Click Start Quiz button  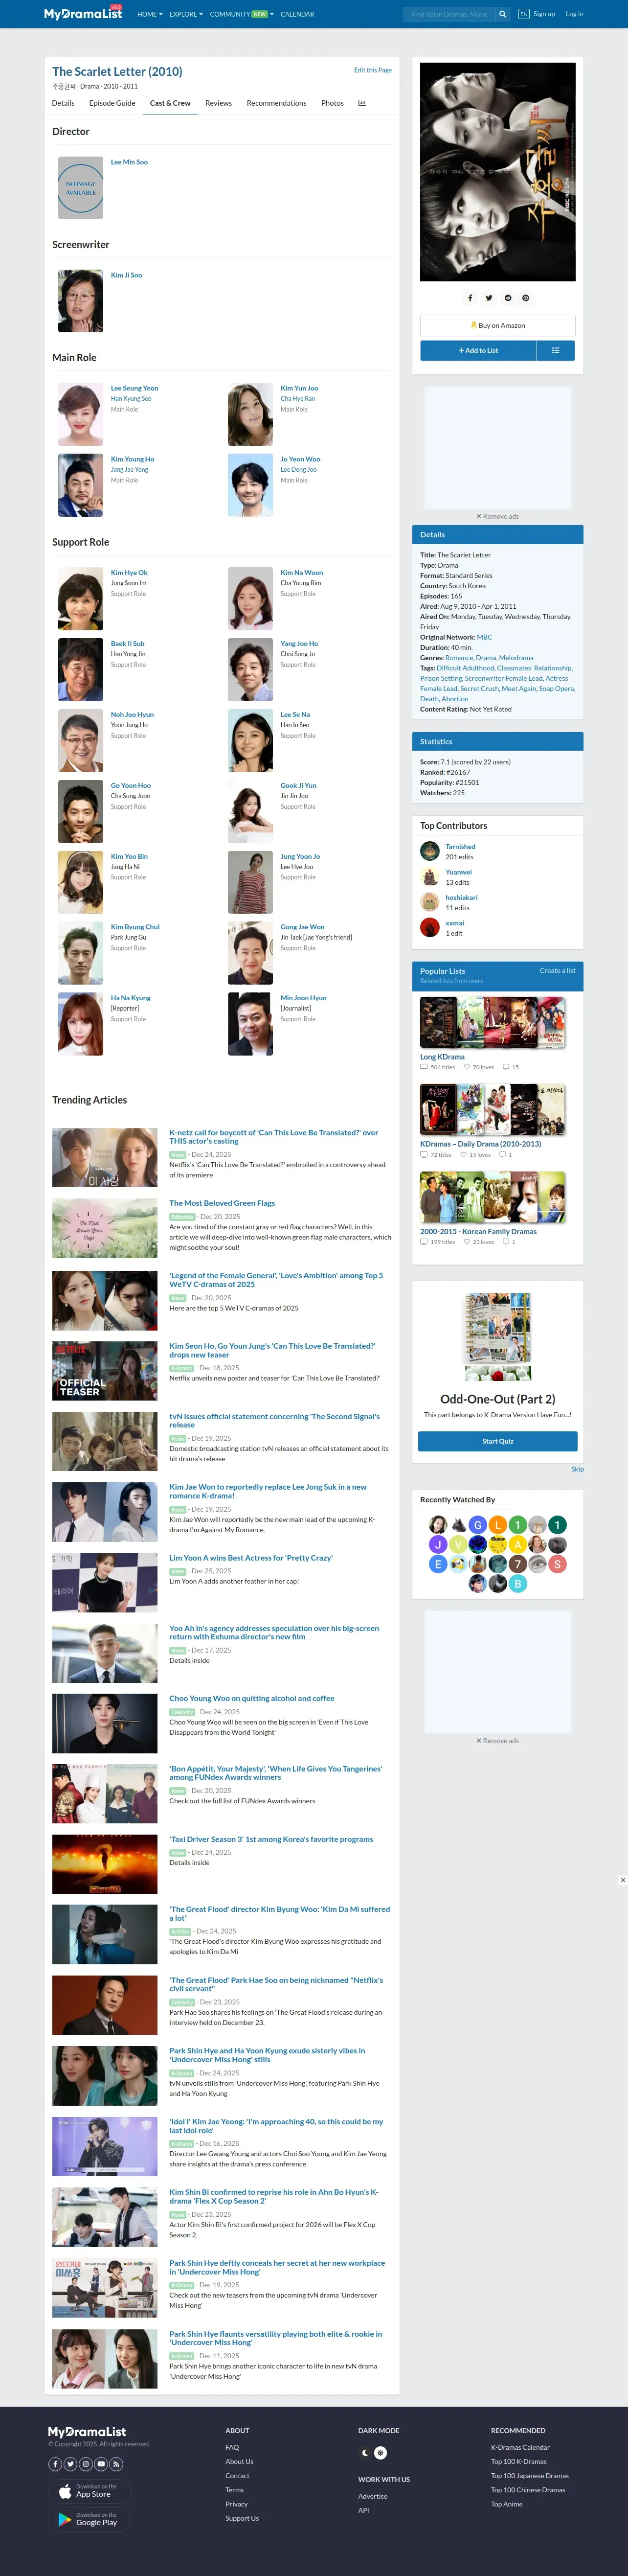[x=497, y=1441]
